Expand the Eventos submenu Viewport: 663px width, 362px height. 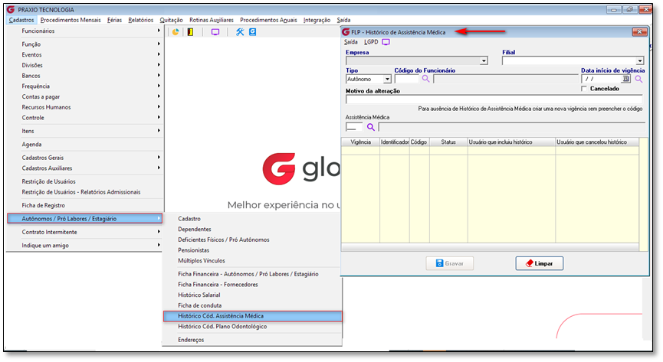point(159,54)
